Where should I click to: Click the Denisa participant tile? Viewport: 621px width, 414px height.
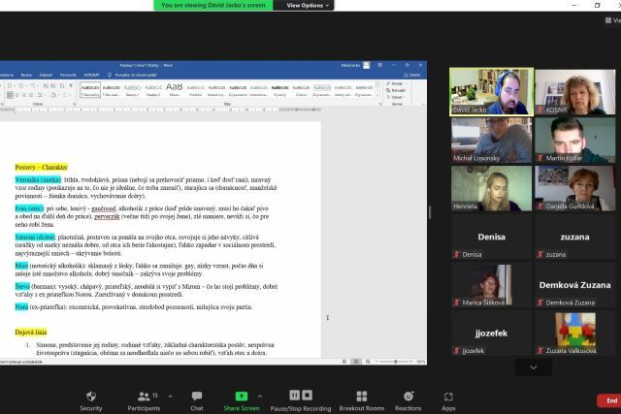490,237
